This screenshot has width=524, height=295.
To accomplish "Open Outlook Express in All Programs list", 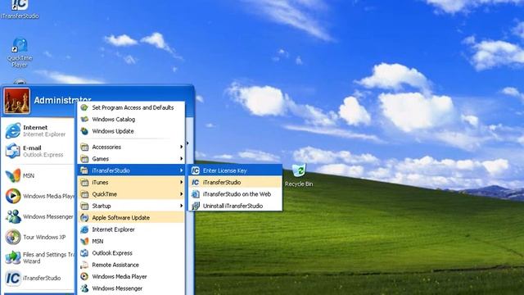I will click(x=131, y=253).
